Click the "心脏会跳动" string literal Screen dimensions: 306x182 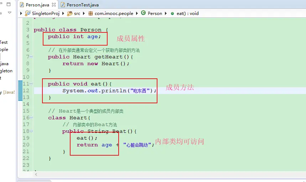coord(137,145)
